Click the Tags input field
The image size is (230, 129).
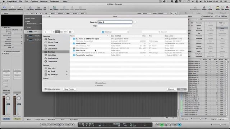pos(115,26)
